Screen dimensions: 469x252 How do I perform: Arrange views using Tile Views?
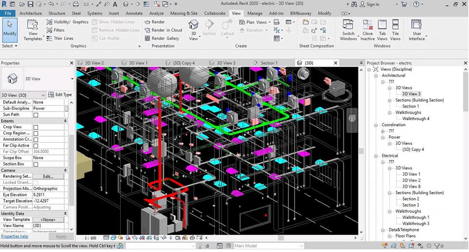395,30
